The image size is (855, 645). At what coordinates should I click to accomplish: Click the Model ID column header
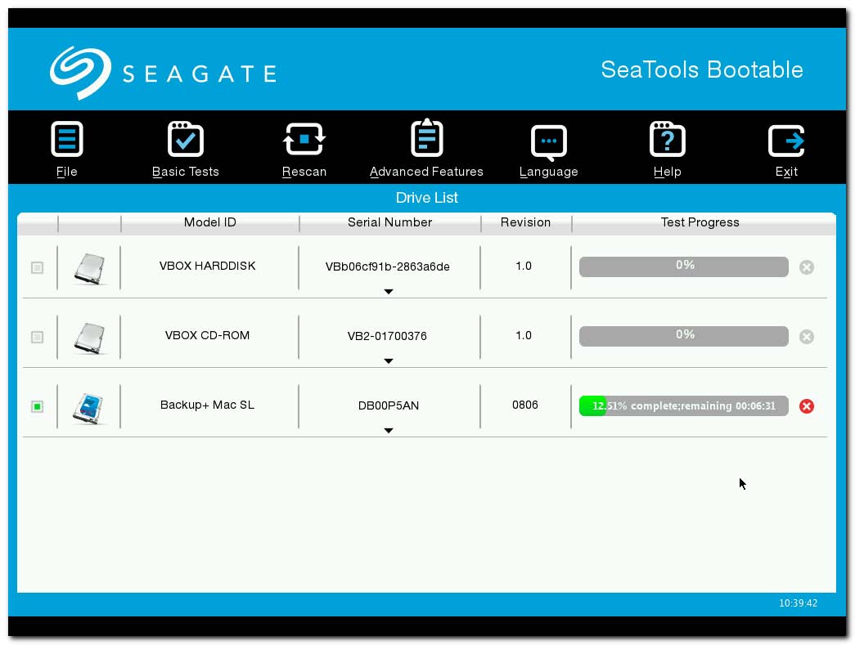[210, 222]
